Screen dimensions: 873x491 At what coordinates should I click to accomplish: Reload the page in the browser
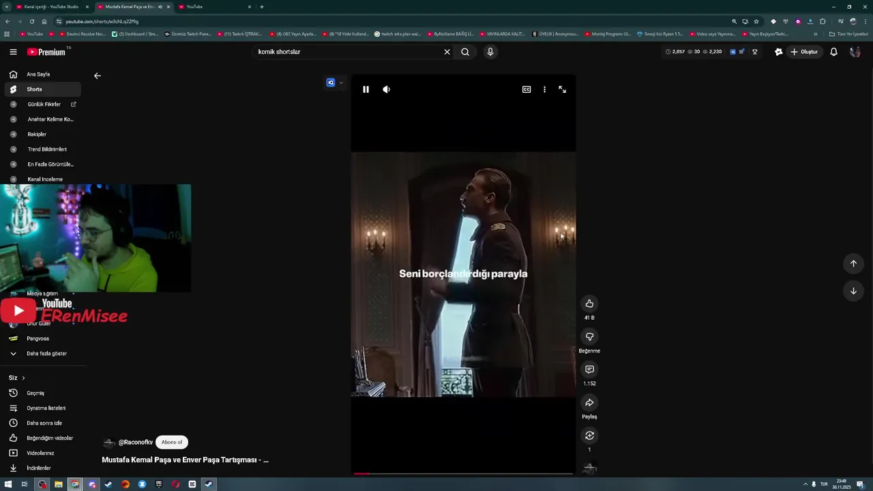31,21
